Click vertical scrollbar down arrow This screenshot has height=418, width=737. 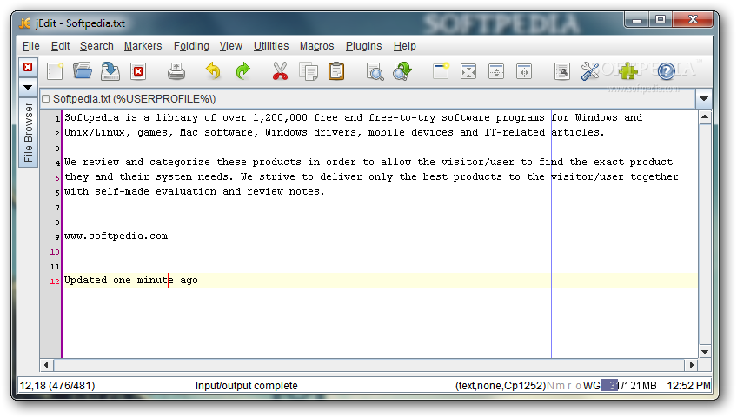(705, 352)
